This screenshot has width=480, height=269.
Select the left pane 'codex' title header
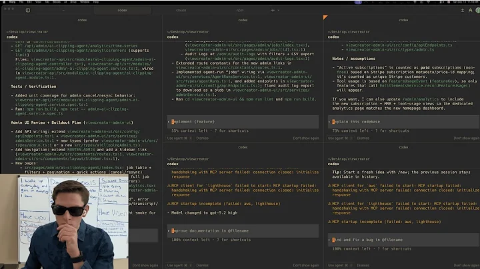82,20
